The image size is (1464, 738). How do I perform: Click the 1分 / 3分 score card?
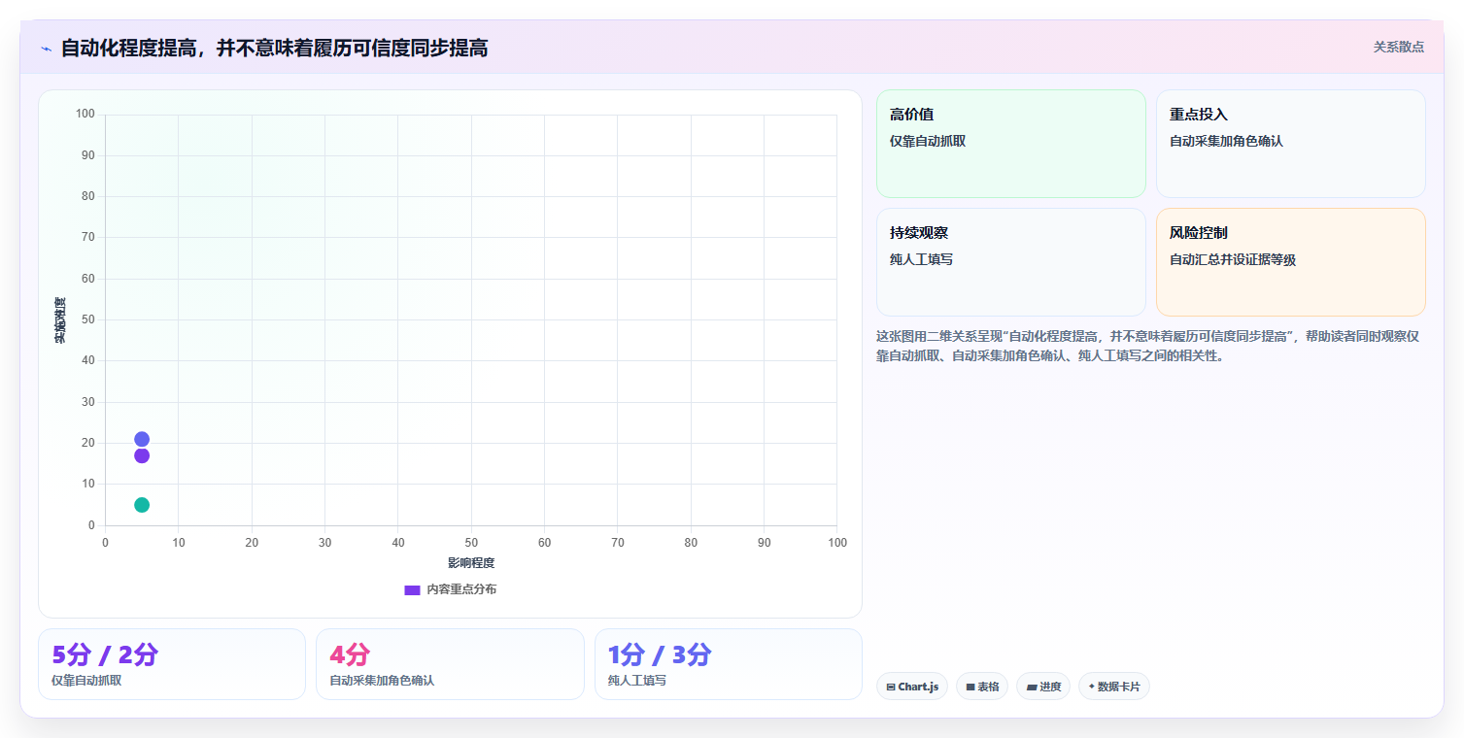click(x=729, y=664)
